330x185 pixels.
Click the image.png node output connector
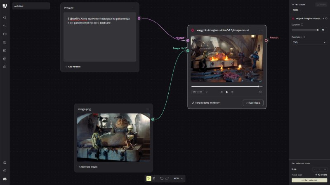[x=153, y=119]
